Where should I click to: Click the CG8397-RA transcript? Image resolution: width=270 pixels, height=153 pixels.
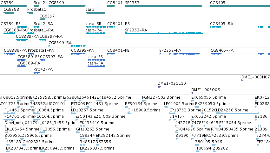click(43, 40)
